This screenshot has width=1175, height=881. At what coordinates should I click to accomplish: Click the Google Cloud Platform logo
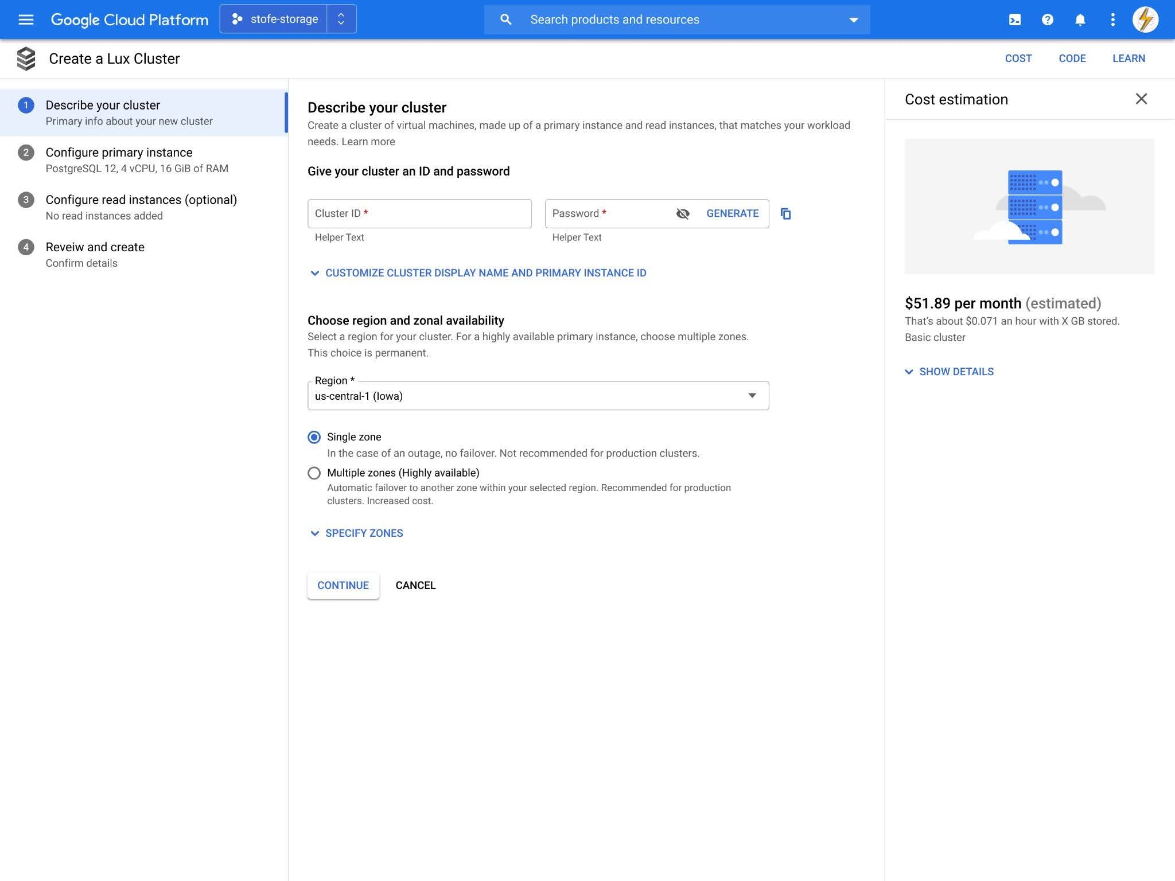tap(130, 20)
